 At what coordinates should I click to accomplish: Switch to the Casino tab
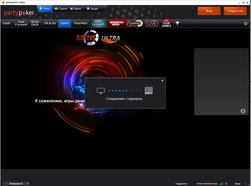tap(61, 9)
